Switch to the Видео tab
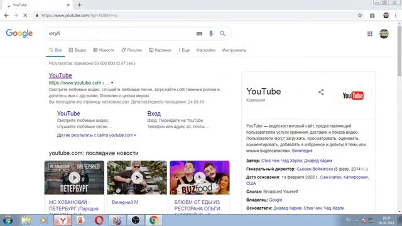The height and width of the screenshot is (226, 402). click(x=77, y=50)
